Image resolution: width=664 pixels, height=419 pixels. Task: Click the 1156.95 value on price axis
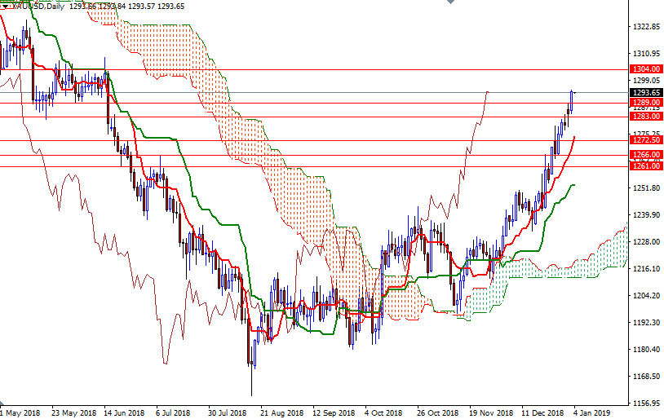tap(645, 404)
